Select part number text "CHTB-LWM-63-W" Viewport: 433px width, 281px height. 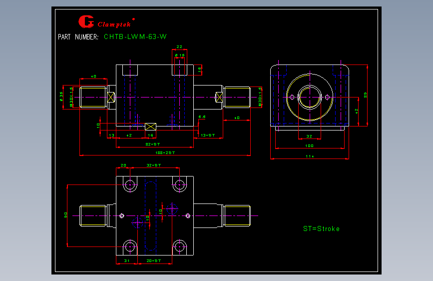[x=135, y=37]
